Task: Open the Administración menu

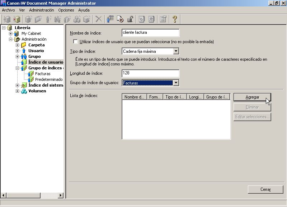Action: (x=42, y=10)
